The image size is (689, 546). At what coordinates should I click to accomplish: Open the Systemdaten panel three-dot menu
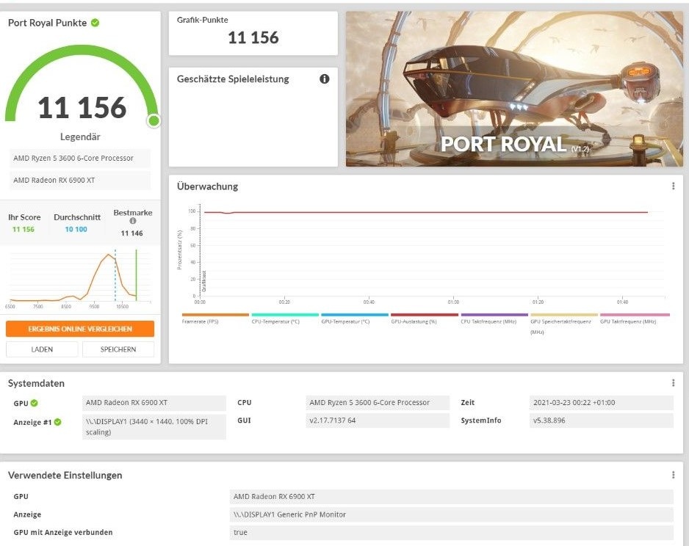(673, 383)
